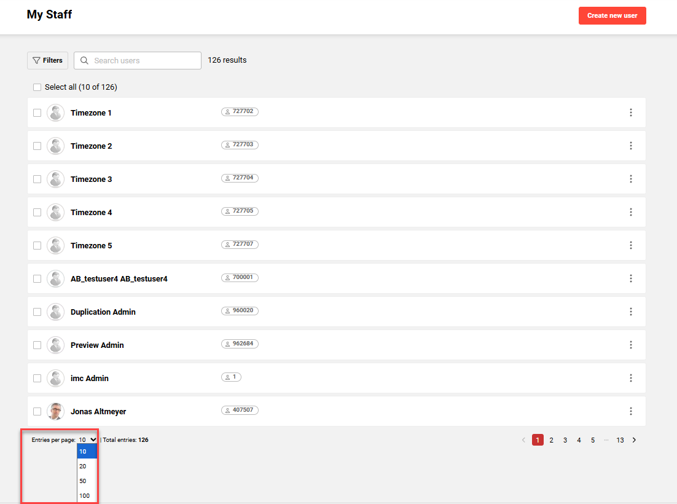Click the Create new user button

tap(612, 15)
